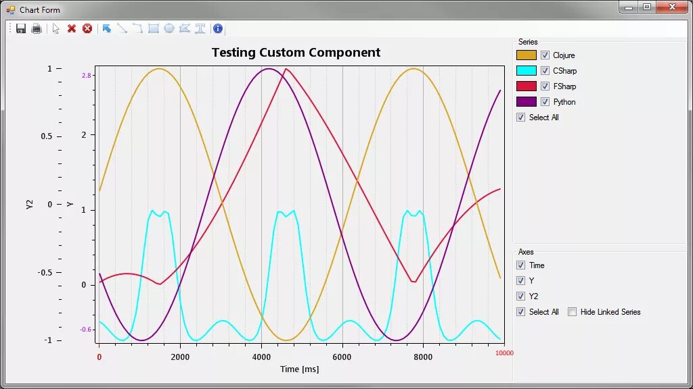The height and width of the screenshot is (389, 693).
Task: Click the red stop-sign delete-all icon
Action: click(87, 28)
